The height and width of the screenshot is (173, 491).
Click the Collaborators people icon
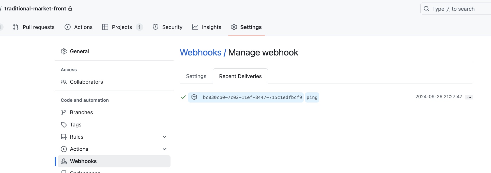tap(64, 82)
